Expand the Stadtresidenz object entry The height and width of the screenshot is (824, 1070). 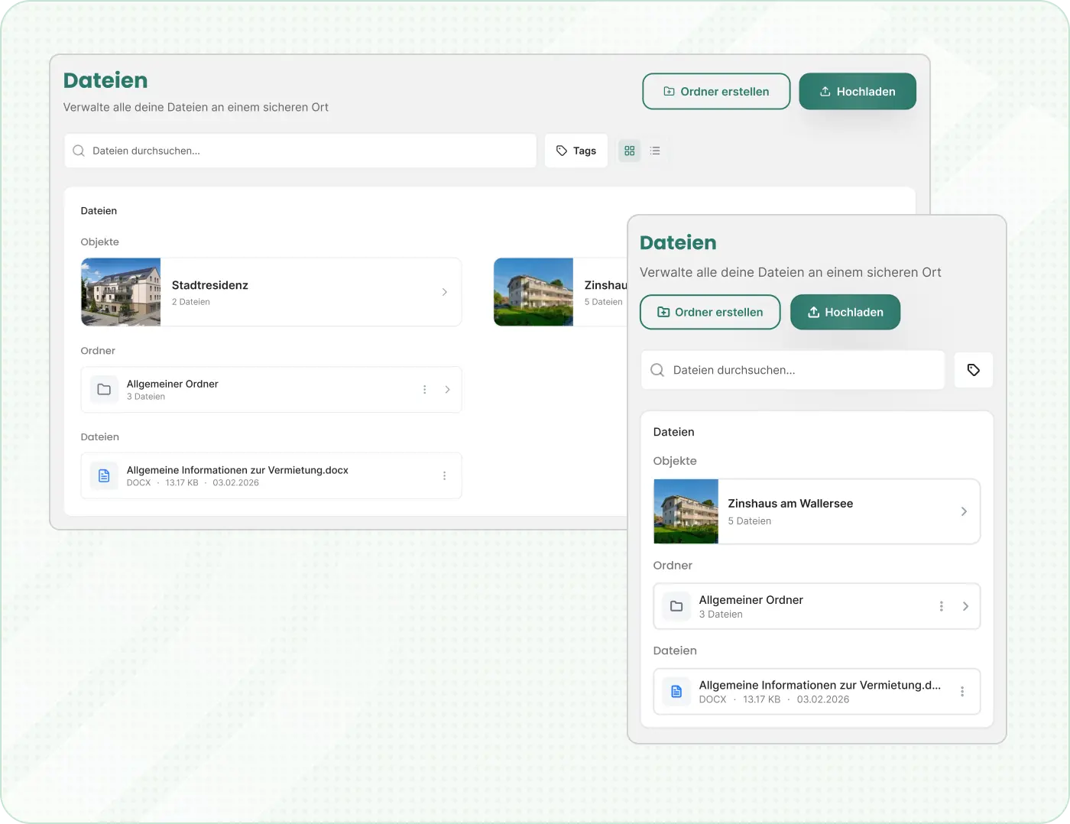click(x=445, y=292)
